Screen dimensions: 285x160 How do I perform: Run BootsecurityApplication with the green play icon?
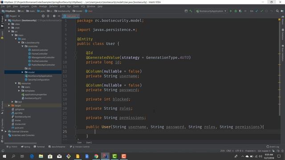(231, 11)
